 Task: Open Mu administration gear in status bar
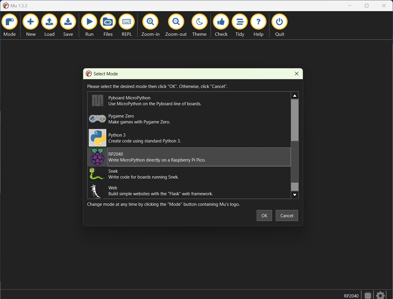tap(380, 295)
